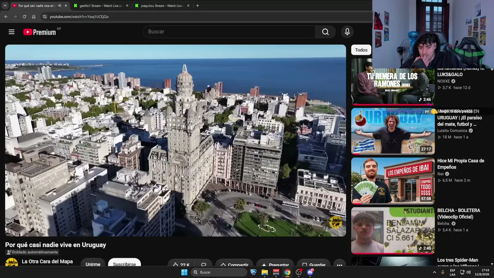The image size is (494, 278).
Task: View site information icon in address bar
Action: (x=45, y=17)
